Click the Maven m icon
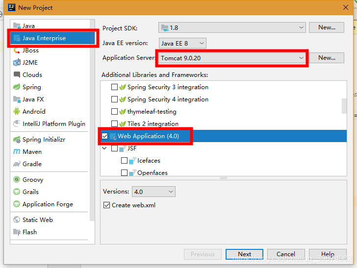Screen dimensions: 357x268 [17, 151]
